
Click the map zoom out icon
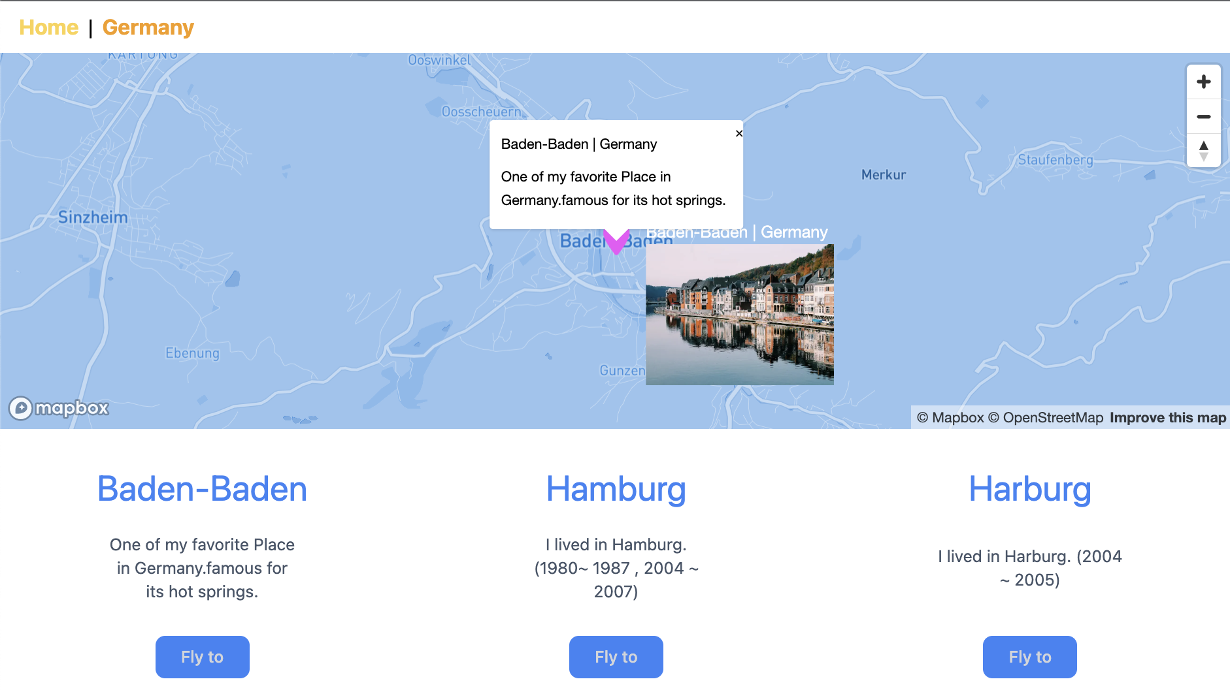1205,116
